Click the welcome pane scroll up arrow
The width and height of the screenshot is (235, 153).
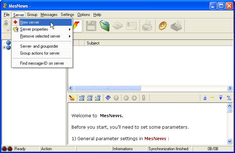click(229, 106)
